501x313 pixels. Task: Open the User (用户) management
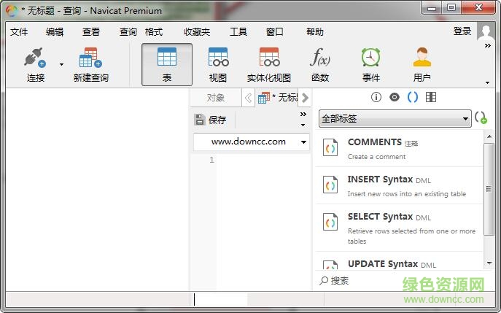click(x=422, y=65)
